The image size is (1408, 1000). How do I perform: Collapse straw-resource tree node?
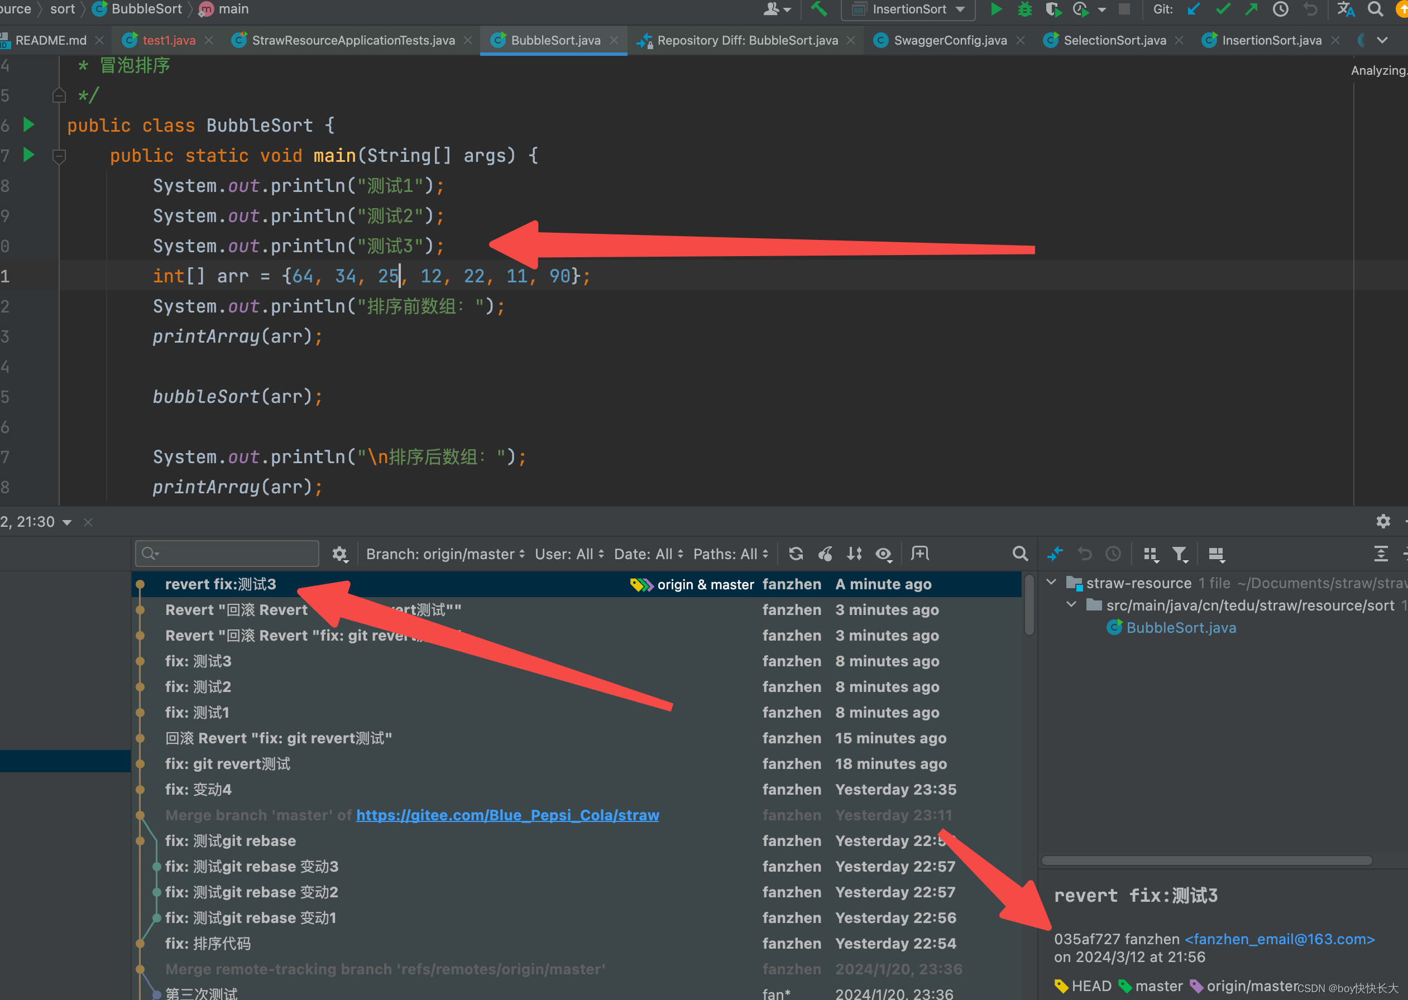click(1051, 582)
